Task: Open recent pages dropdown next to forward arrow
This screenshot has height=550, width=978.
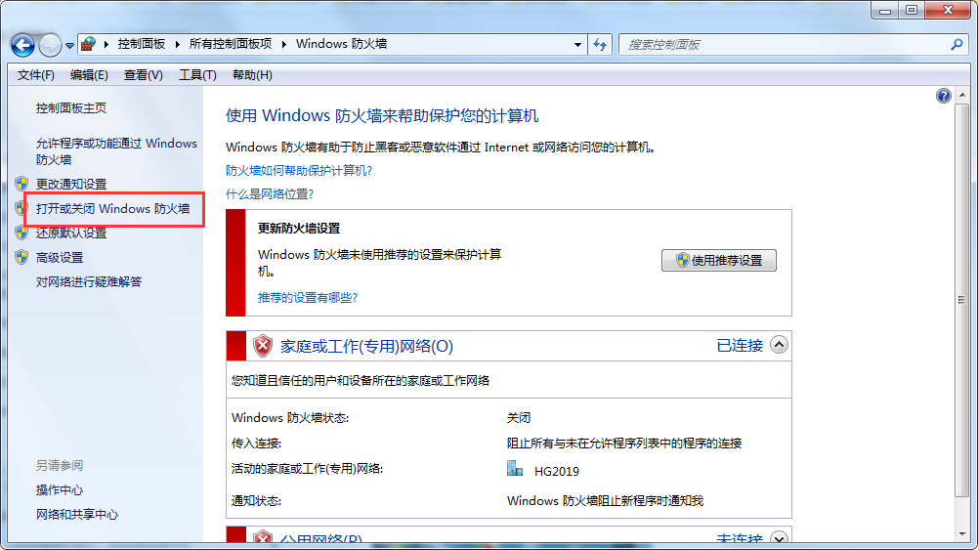Action: pos(70,45)
